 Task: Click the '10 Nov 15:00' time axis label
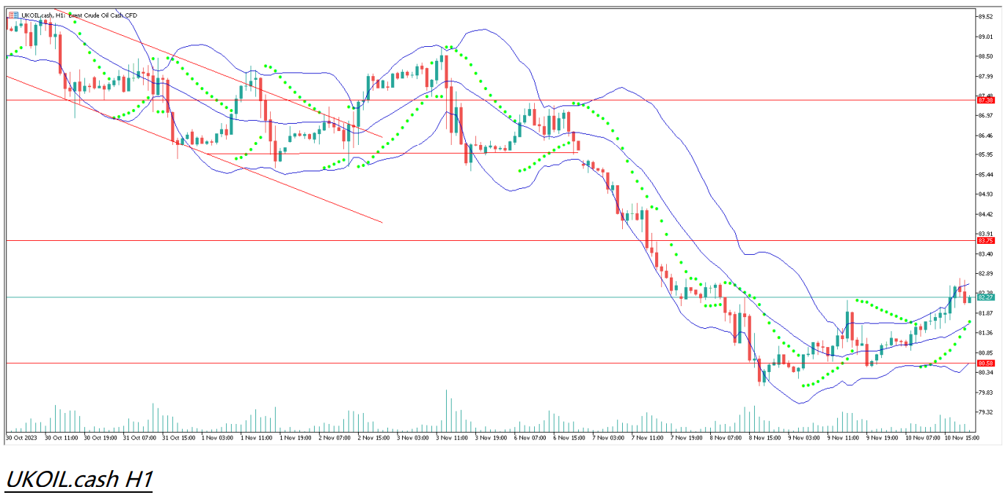(961, 438)
